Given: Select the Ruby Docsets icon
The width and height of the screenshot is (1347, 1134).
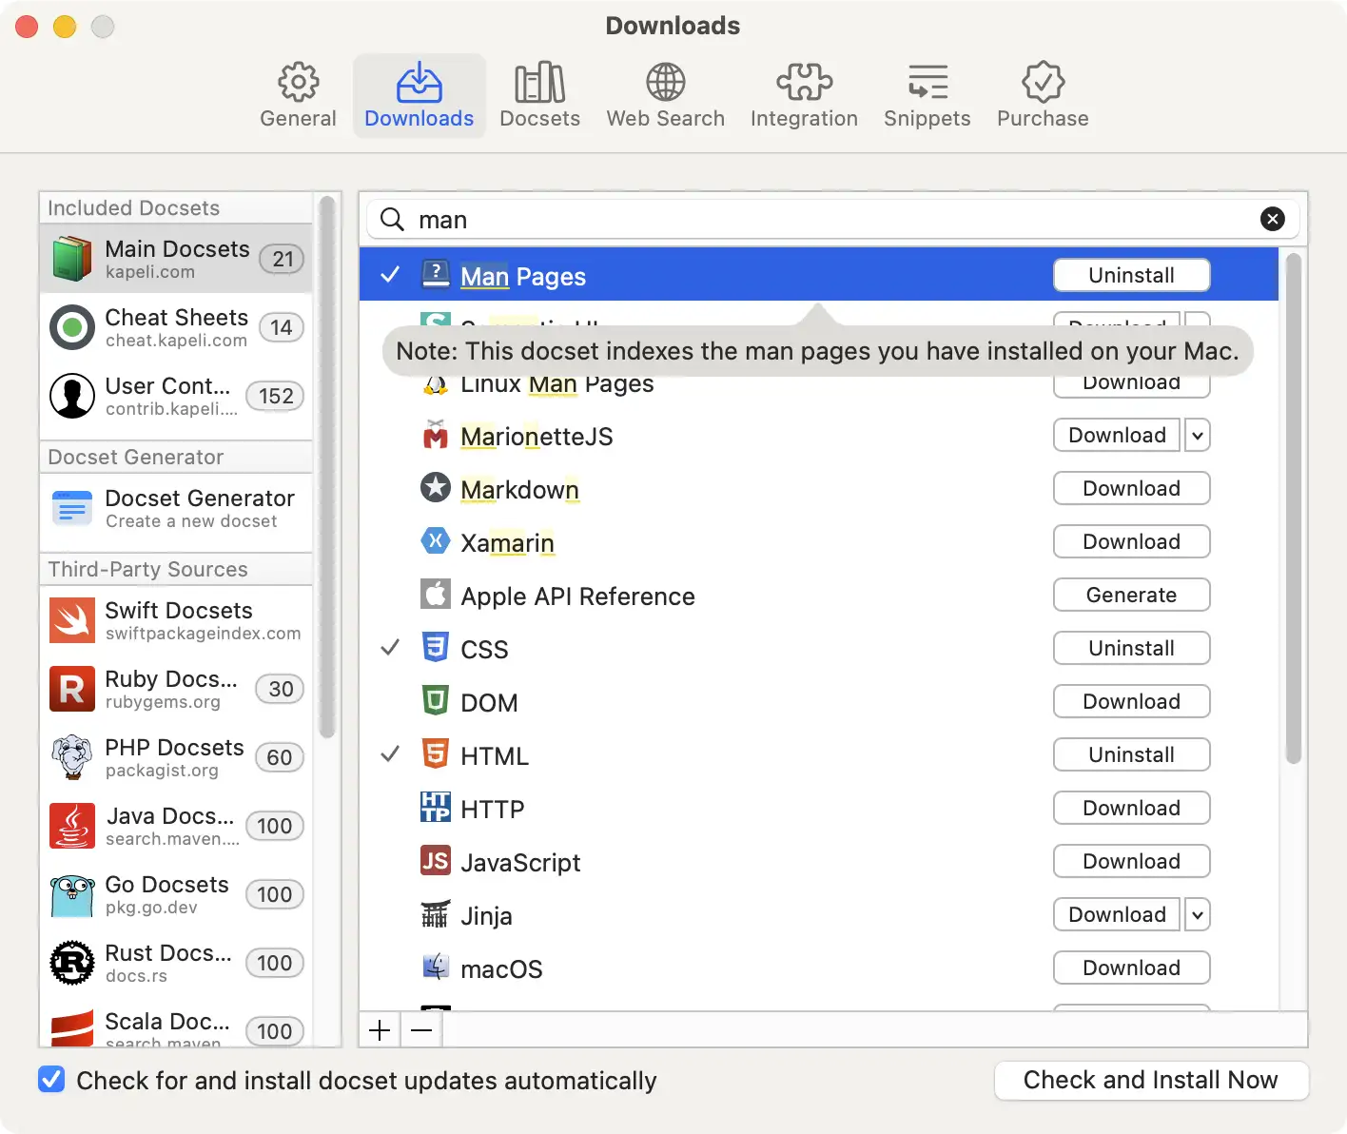Looking at the screenshot, I should pyautogui.click(x=72, y=689).
